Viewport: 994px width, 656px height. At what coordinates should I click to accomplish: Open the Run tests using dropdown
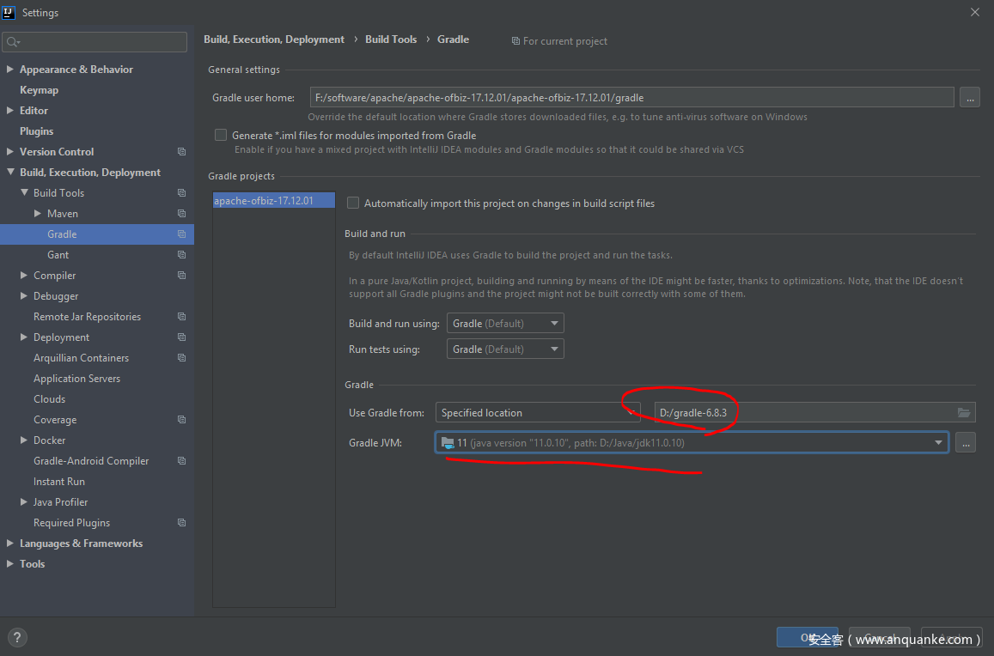[505, 349]
